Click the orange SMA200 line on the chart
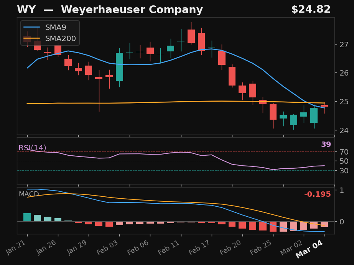 click(153, 102)
